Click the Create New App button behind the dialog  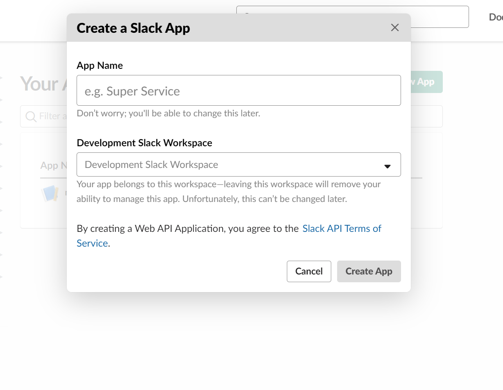(426, 82)
